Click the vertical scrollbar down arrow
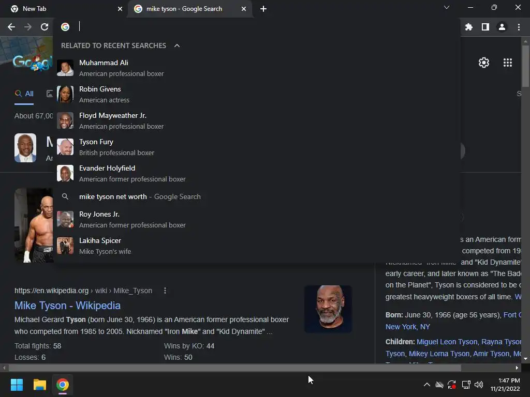530x397 pixels. [x=525, y=359]
